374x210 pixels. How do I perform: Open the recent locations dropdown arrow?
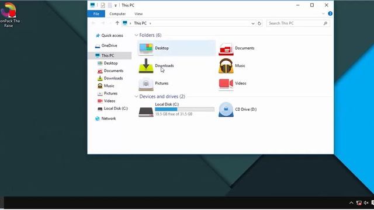click(110, 23)
